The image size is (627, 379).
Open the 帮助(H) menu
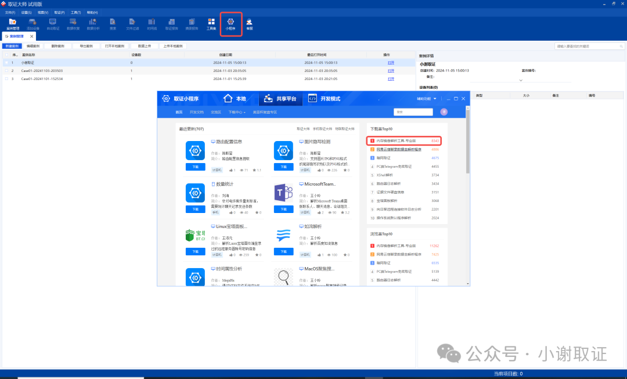click(x=92, y=13)
